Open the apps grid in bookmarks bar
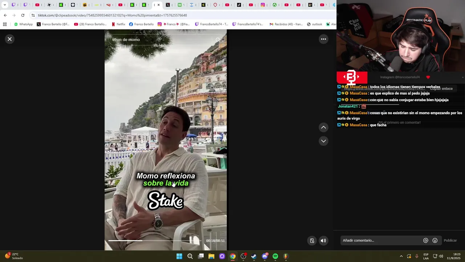Screen dimensions: 465x262 pos(5,24)
